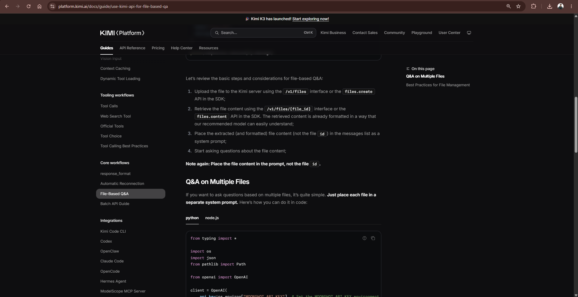Click the page vertical scrollbar thumb
The image size is (578, 297).
[x=576, y=125]
